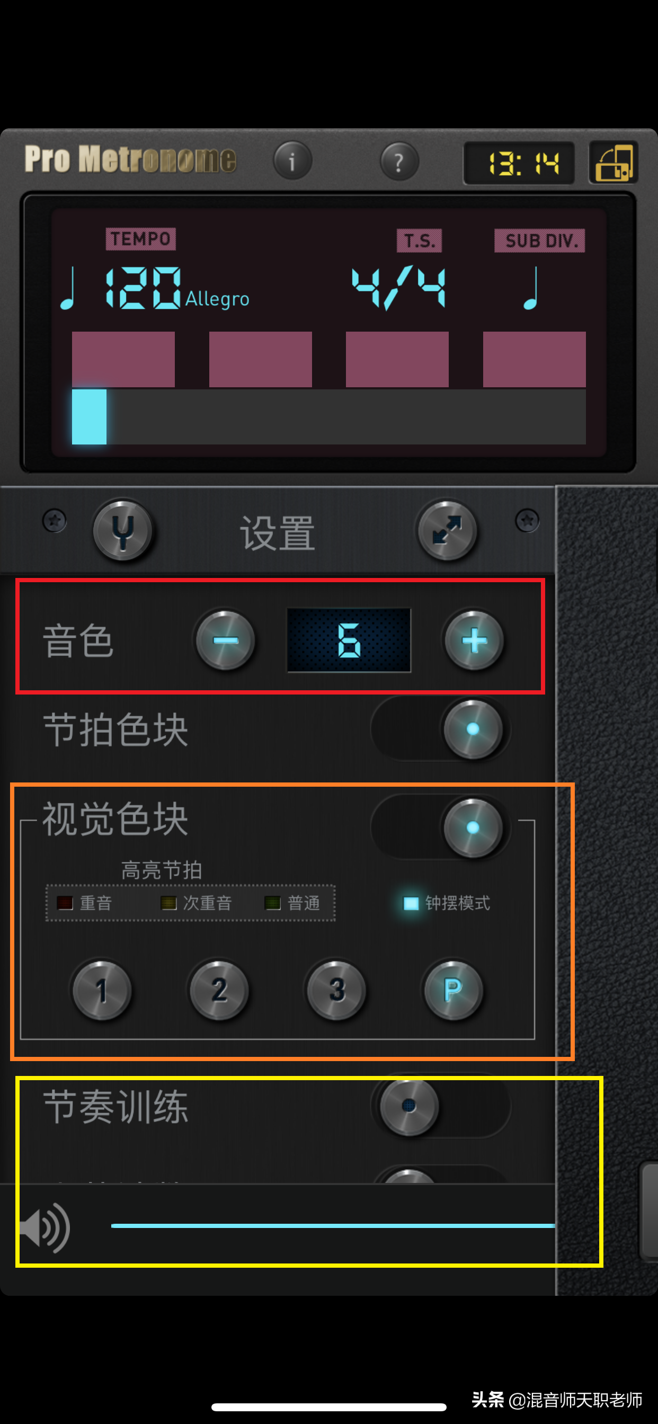The height and width of the screenshot is (1424, 658).
Task: Enable the 节奏训练 switch
Action: (x=441, y=1106)
